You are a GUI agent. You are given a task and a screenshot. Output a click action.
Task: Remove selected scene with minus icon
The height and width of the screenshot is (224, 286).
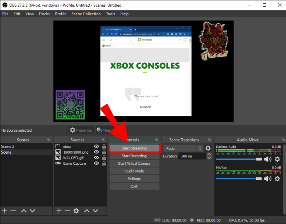click(x=13, y=211)
